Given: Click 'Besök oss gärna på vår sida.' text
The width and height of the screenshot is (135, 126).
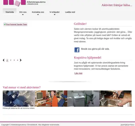Looking at the screenshot, I should pyautogui.click(x=95, y=49).
